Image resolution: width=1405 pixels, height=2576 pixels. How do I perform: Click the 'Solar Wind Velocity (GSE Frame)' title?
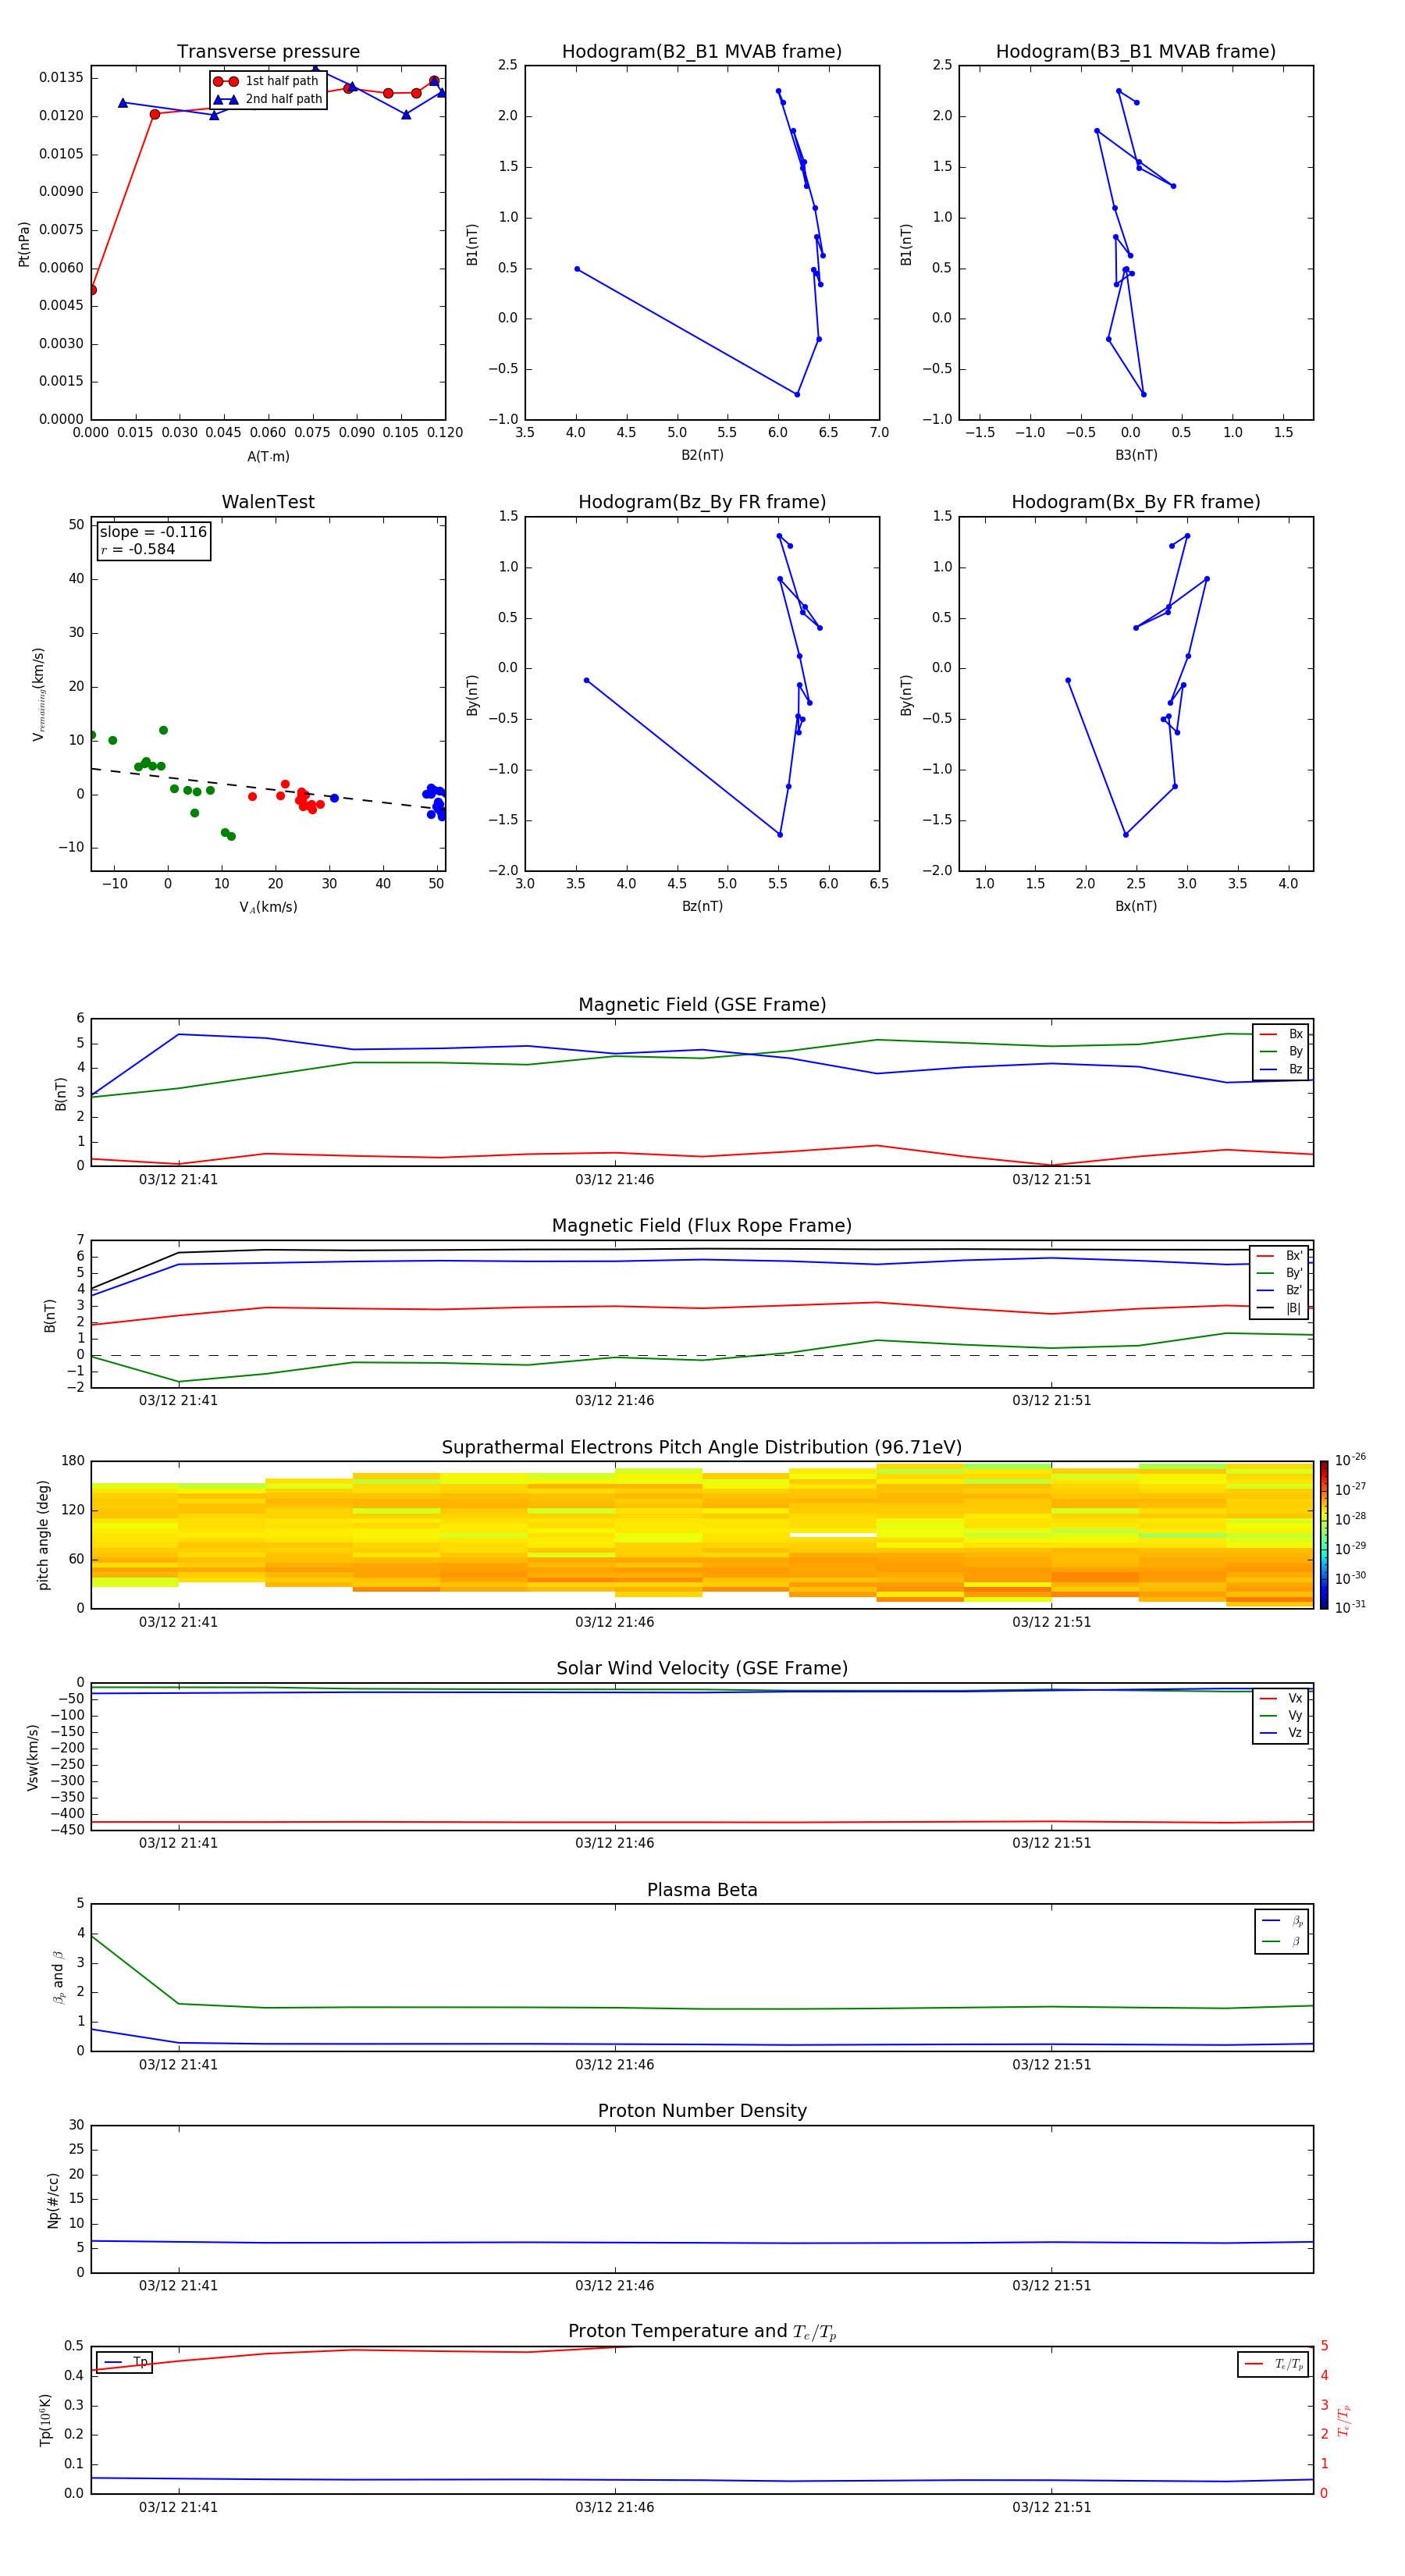[x=702, y=1668]
